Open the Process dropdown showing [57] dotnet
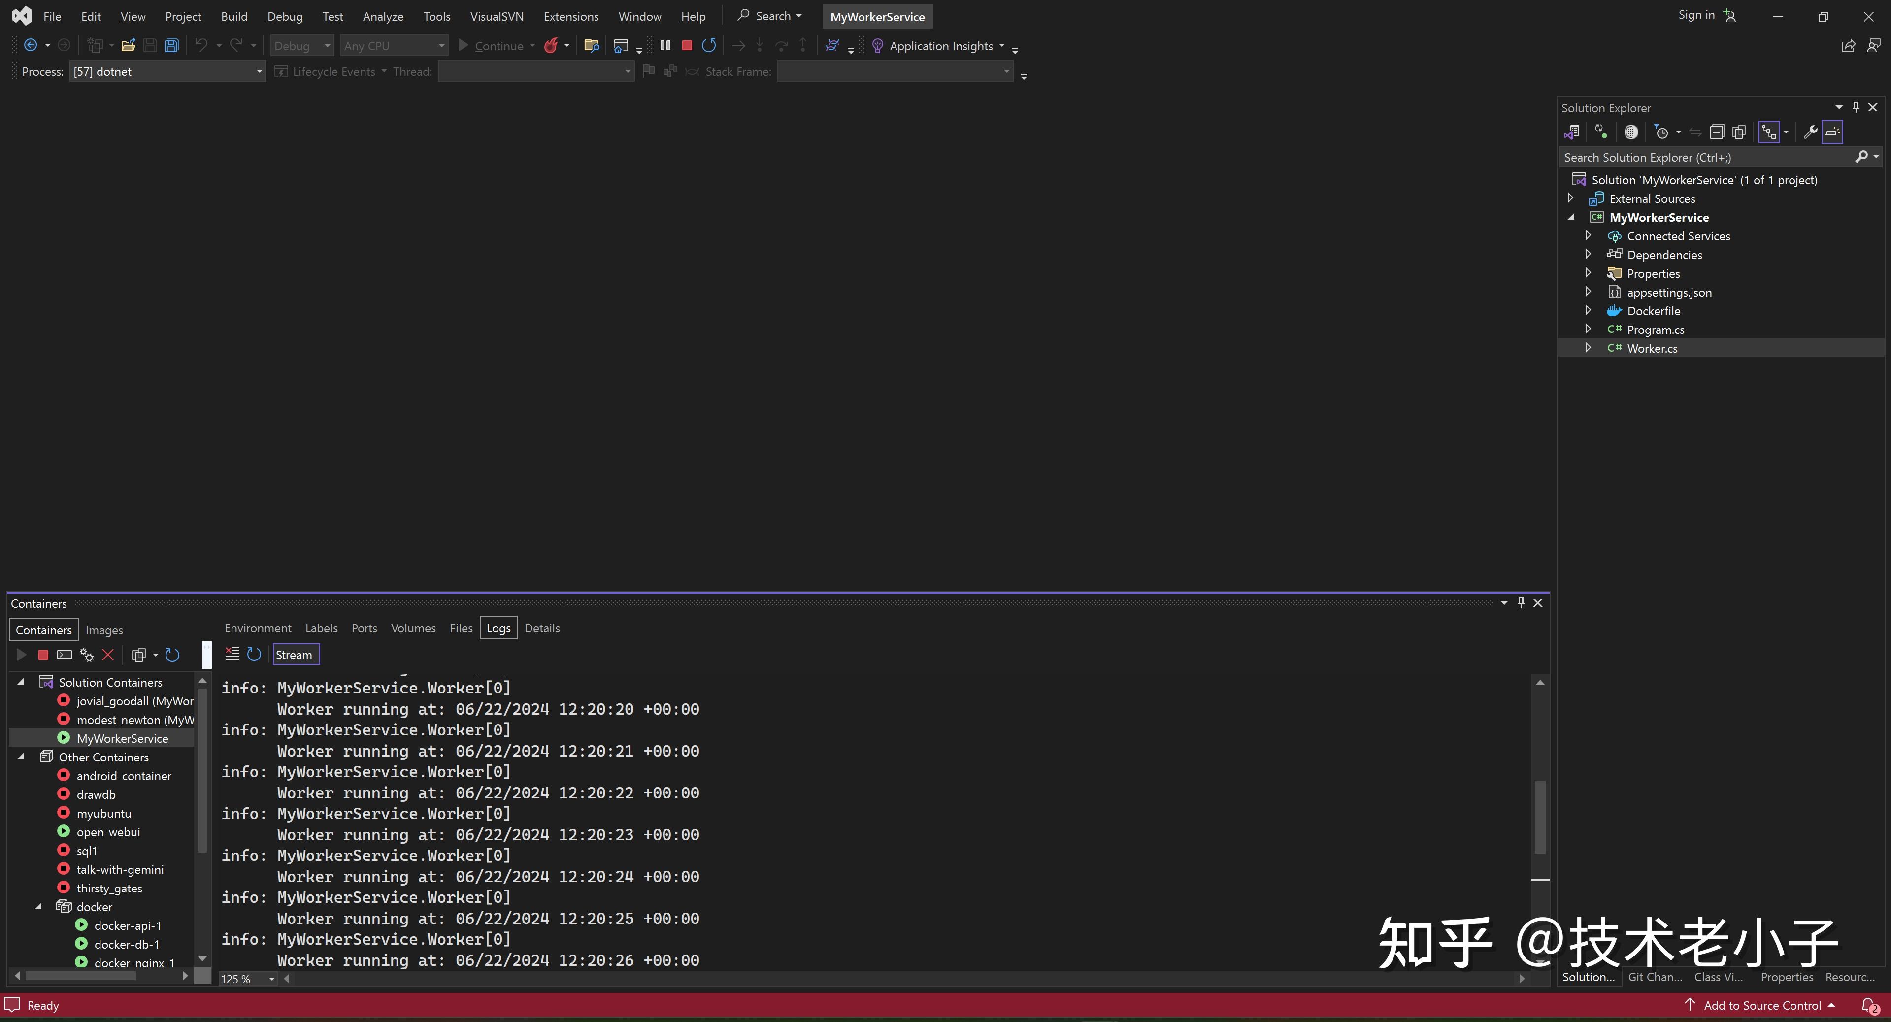 [258, 71]
